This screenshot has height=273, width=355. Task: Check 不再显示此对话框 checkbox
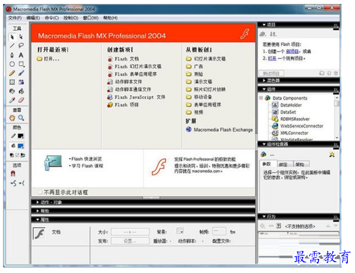click(40, 192)
